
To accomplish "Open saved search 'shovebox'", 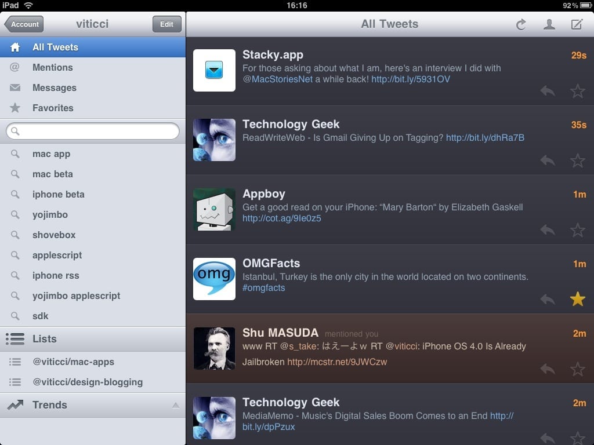I will [x=93, y=235].
